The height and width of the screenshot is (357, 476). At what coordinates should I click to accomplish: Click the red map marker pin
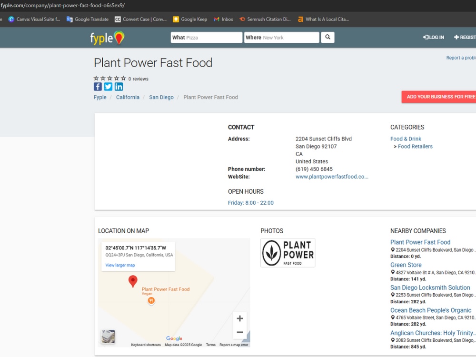click(x=133, y=281)
